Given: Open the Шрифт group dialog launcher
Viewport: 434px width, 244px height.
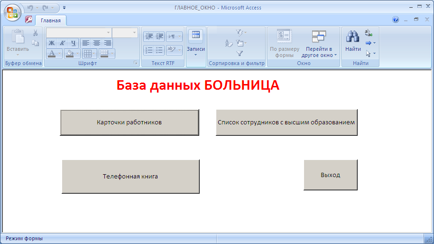Looking at the screenshot, I should 136,63.
